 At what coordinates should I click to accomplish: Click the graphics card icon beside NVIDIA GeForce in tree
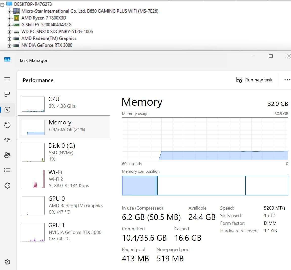tap(16, 45)
